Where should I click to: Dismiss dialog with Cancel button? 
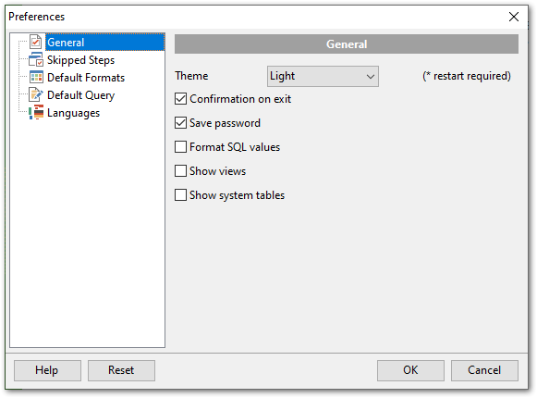(484, 370)
